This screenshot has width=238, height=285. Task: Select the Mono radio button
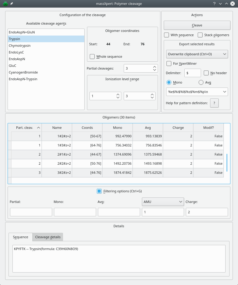click(169, 82)
